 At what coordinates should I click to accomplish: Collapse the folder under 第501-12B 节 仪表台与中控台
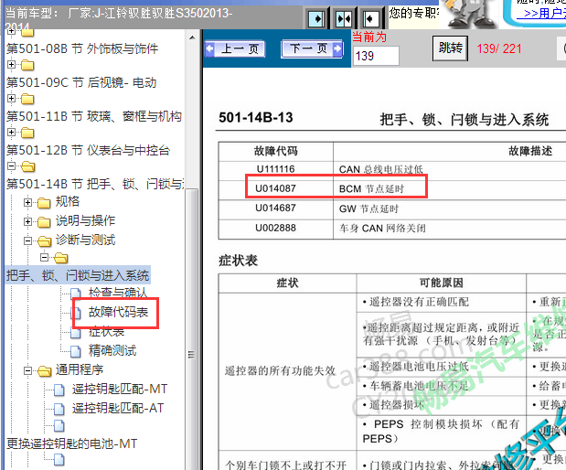pyautogui.click(x=12, y=166)
